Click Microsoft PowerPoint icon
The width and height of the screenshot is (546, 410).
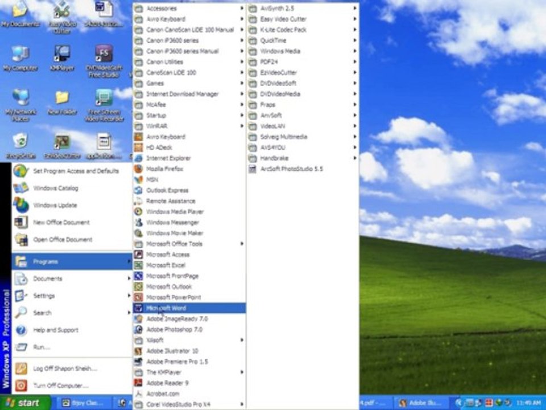pyautogui.click(x=139, y=297)
